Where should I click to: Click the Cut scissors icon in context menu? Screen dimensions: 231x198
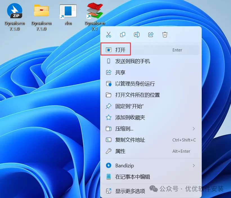click(x=109, y=35)
